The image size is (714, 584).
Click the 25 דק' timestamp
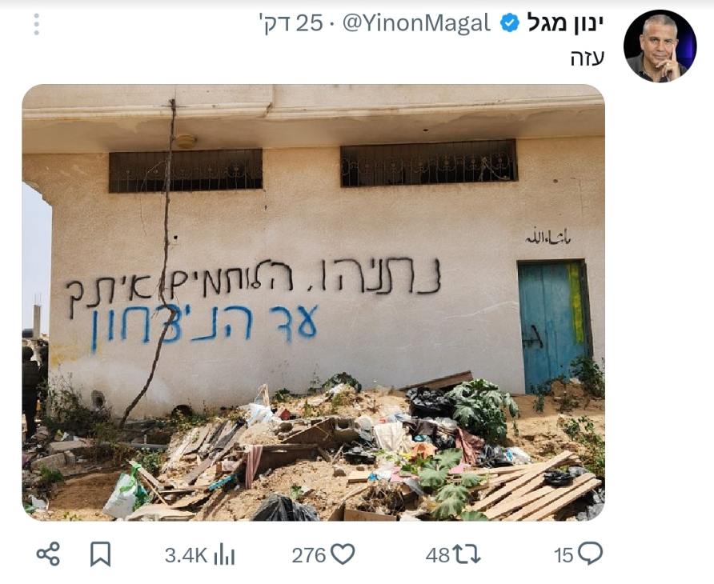291,22
